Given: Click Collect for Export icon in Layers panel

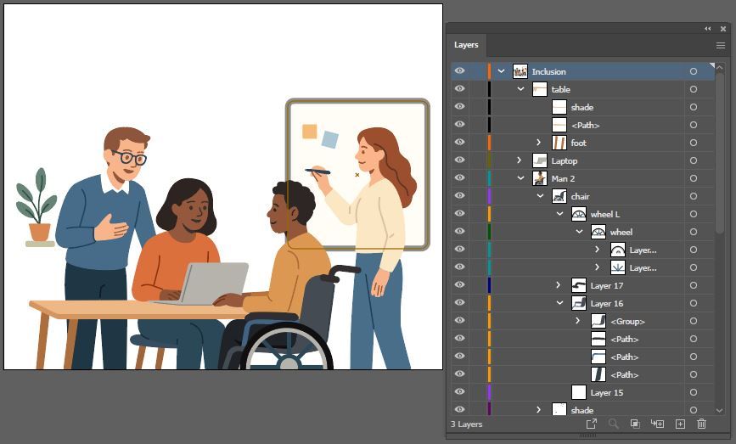Looking at the screenshot, I should 592,424.
